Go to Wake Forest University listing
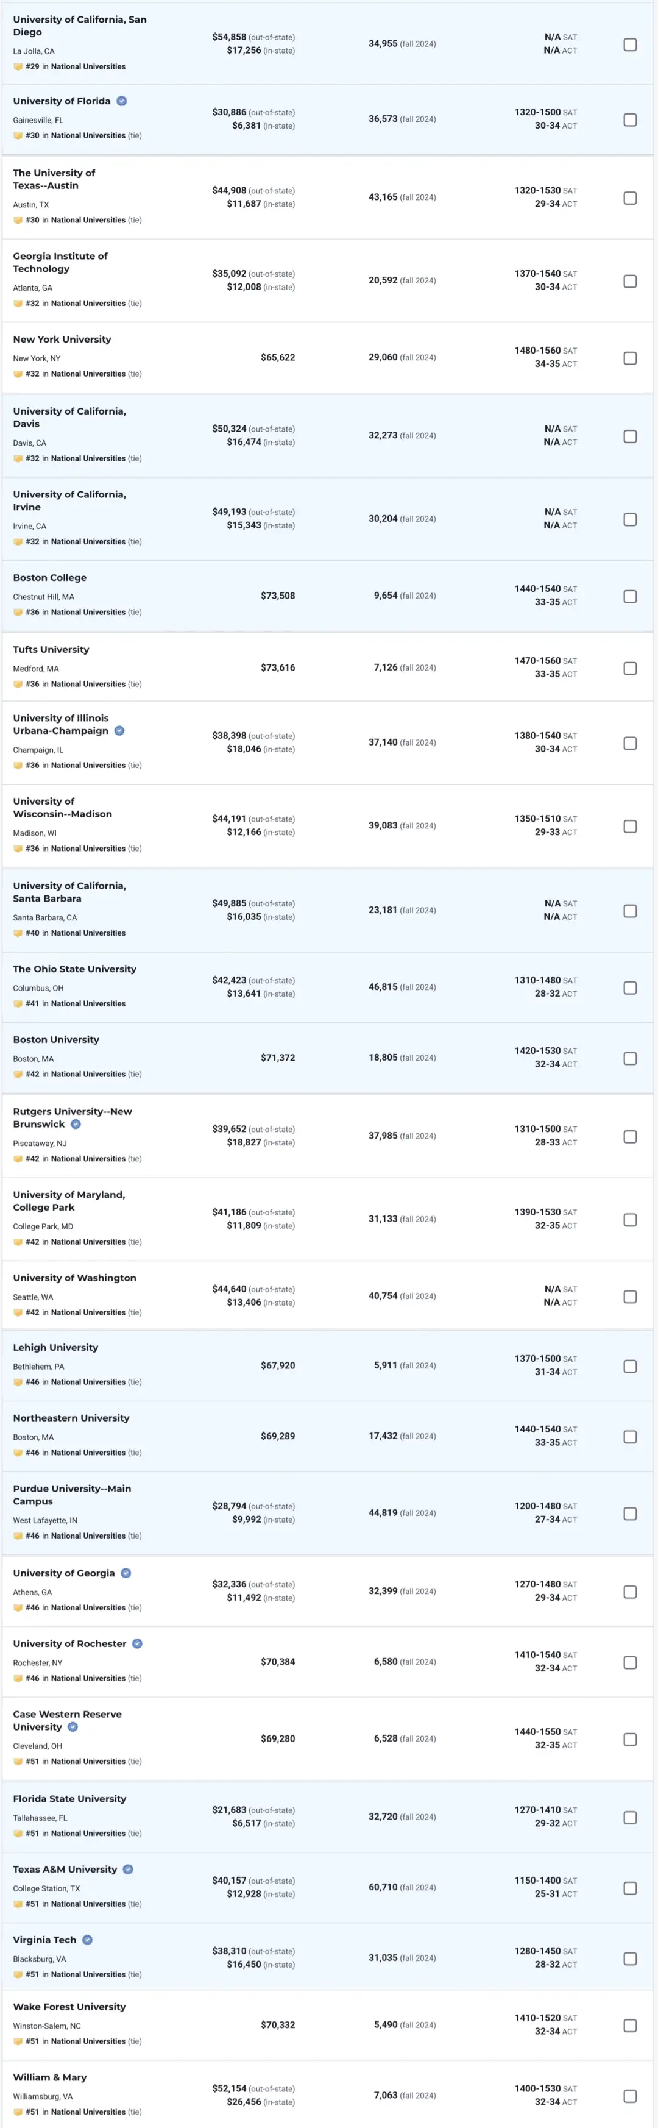This screenshot has height=2128, width=658. click(69, 2007)
